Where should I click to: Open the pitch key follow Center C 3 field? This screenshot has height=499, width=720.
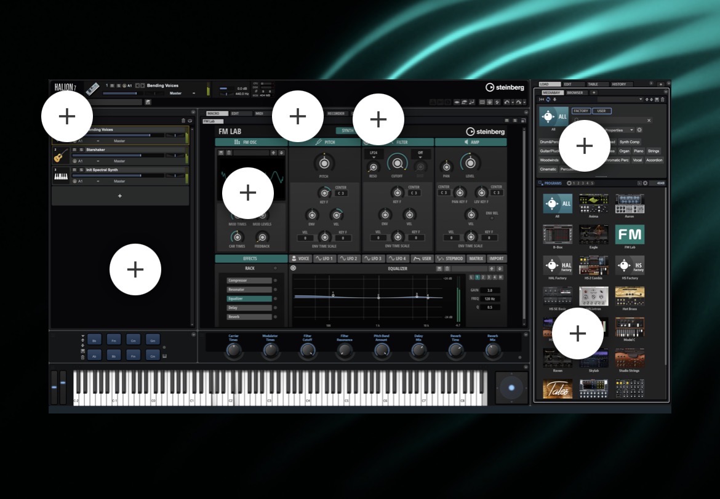[341, 193]
